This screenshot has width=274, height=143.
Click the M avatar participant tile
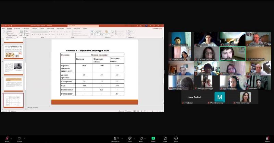[x=220, y=97]
